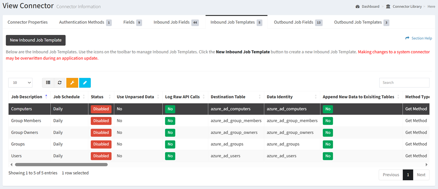438x189 pixels.
Task: Click the New Inbound Job Template button
Action: click(x=36, y=40)
